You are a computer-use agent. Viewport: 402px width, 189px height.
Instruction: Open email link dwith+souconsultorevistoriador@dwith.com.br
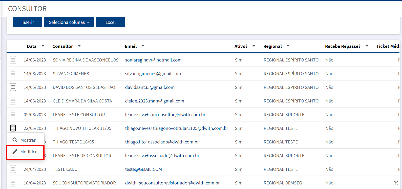172,183
